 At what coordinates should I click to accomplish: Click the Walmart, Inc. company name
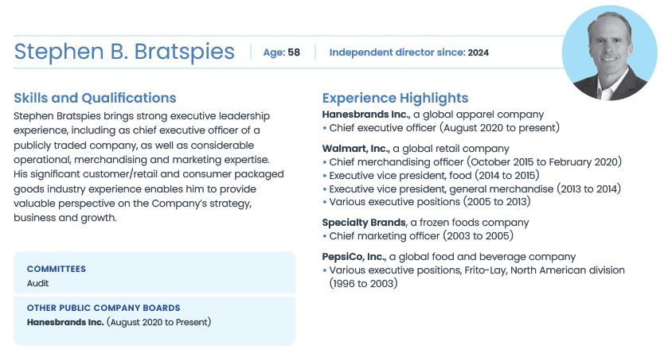coord(355,149)
